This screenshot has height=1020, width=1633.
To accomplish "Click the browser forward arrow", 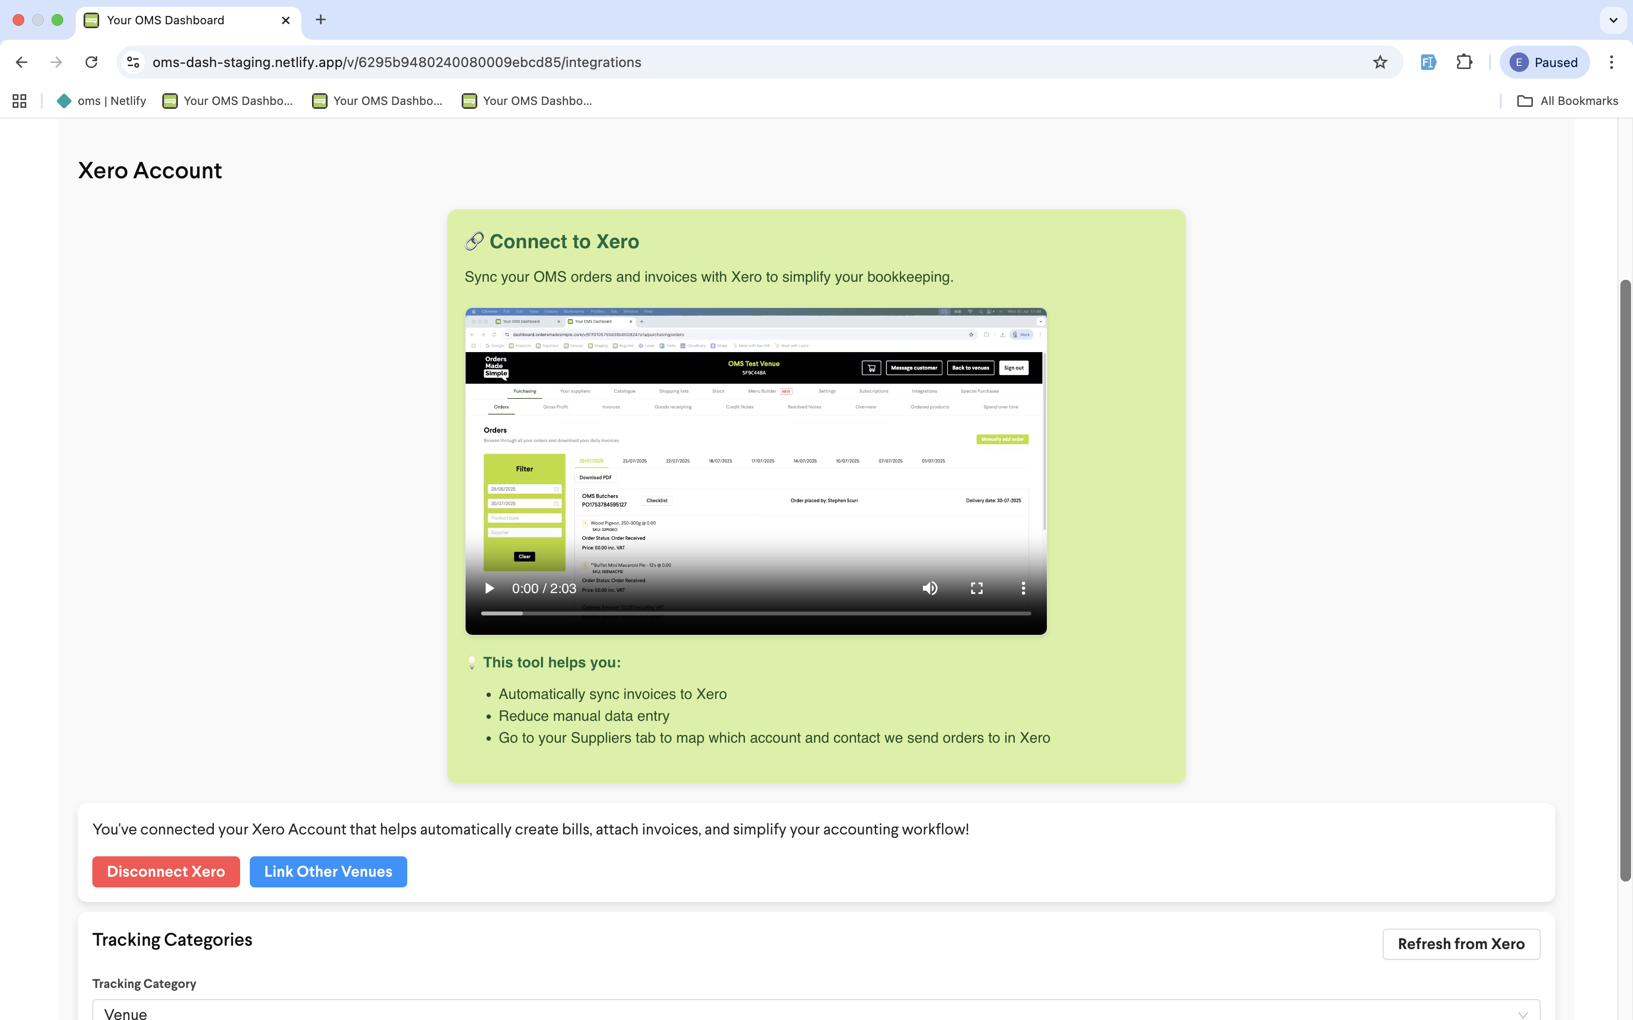I will [x=56, y=62].
